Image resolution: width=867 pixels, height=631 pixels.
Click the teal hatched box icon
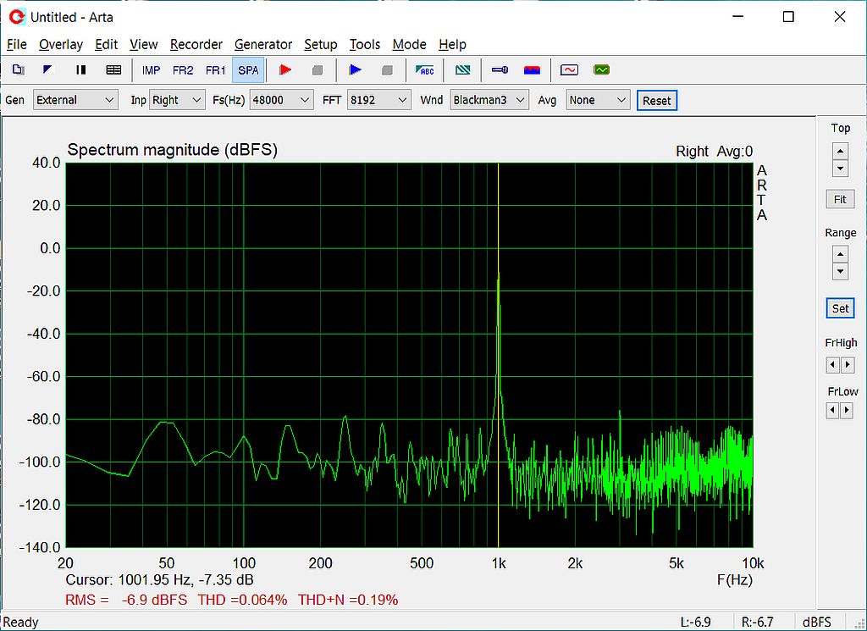pos(463,70)
